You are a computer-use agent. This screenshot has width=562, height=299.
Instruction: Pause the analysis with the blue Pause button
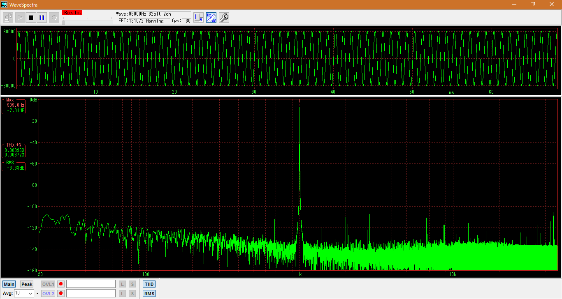[x=42, y=17]
